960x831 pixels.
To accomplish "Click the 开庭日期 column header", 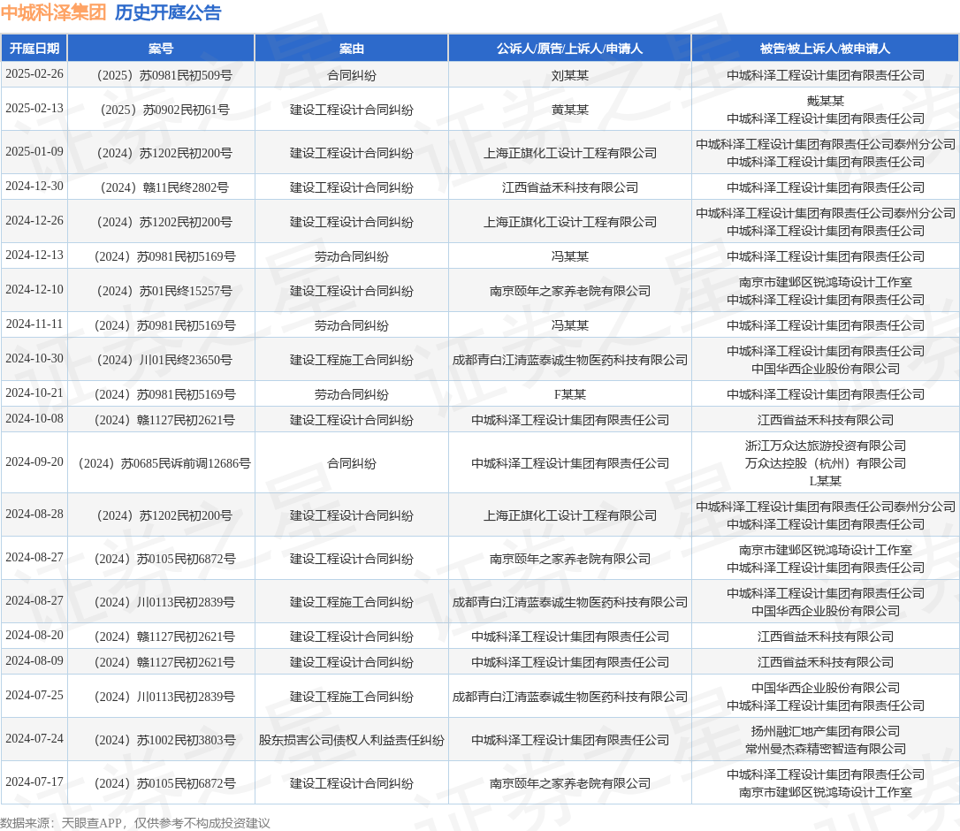I will [x=34, y=49].
